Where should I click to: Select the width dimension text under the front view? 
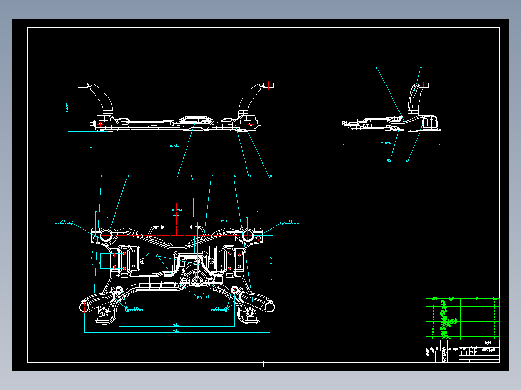(x=175, y=146)
